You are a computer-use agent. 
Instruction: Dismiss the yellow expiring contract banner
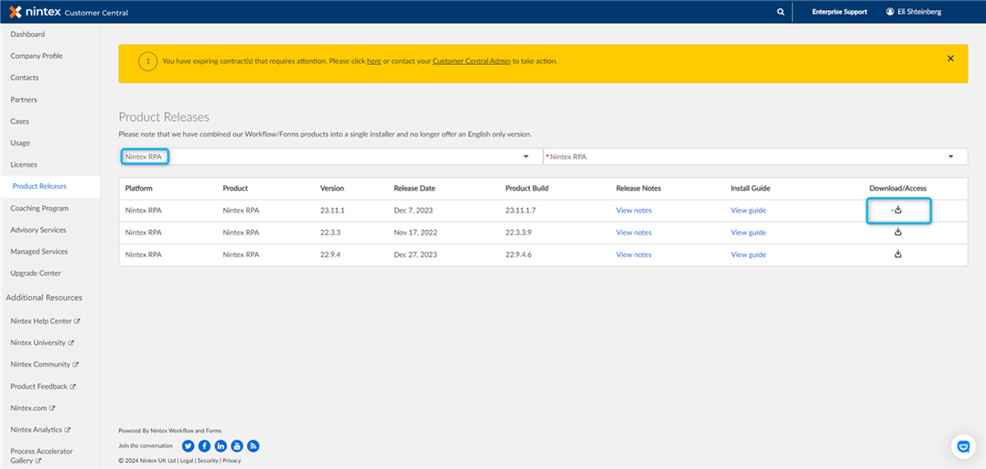(x=950, y=59)
